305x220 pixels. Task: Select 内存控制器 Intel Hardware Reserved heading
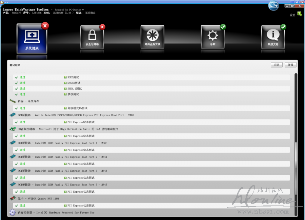[x=56, y=213]
